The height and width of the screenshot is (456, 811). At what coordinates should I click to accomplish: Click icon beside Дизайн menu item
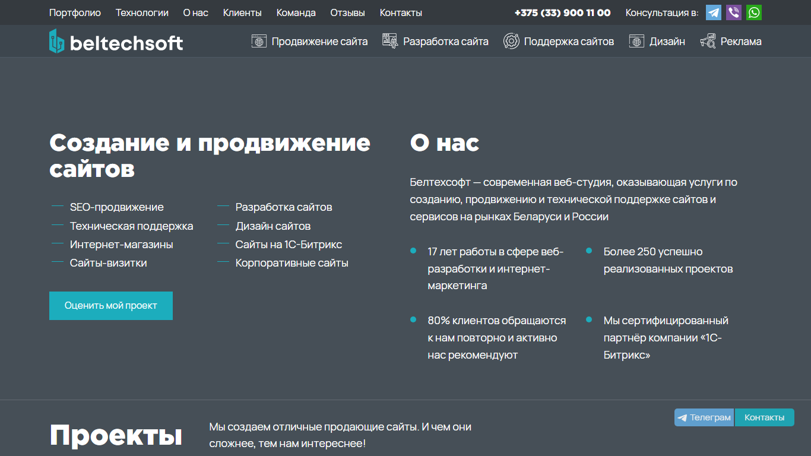coord(636,42)
